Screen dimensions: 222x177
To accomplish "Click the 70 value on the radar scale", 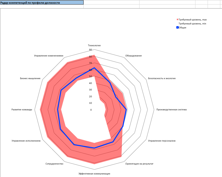I will [90, 63].
